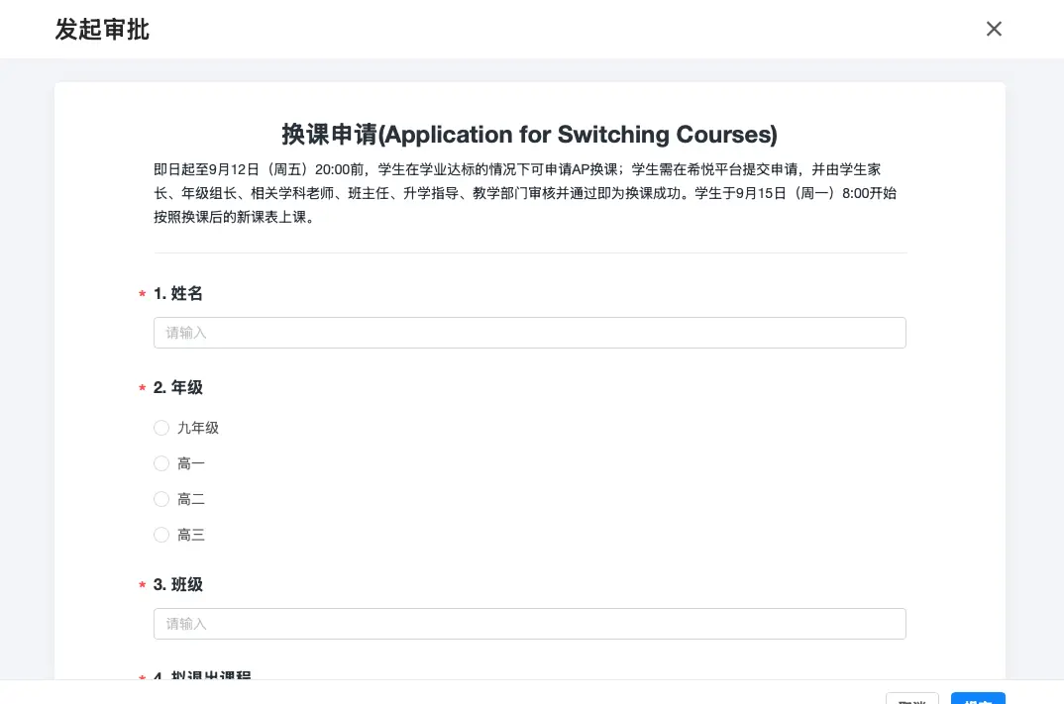Click the "2. 年级" question label

tap(178, 387)
